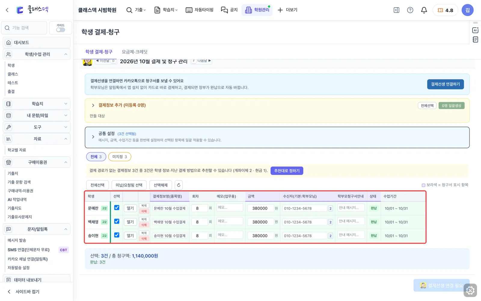Click the 금액 field in the 백채영 row
The image size is (481, 301).
click(x=261, y=222)
